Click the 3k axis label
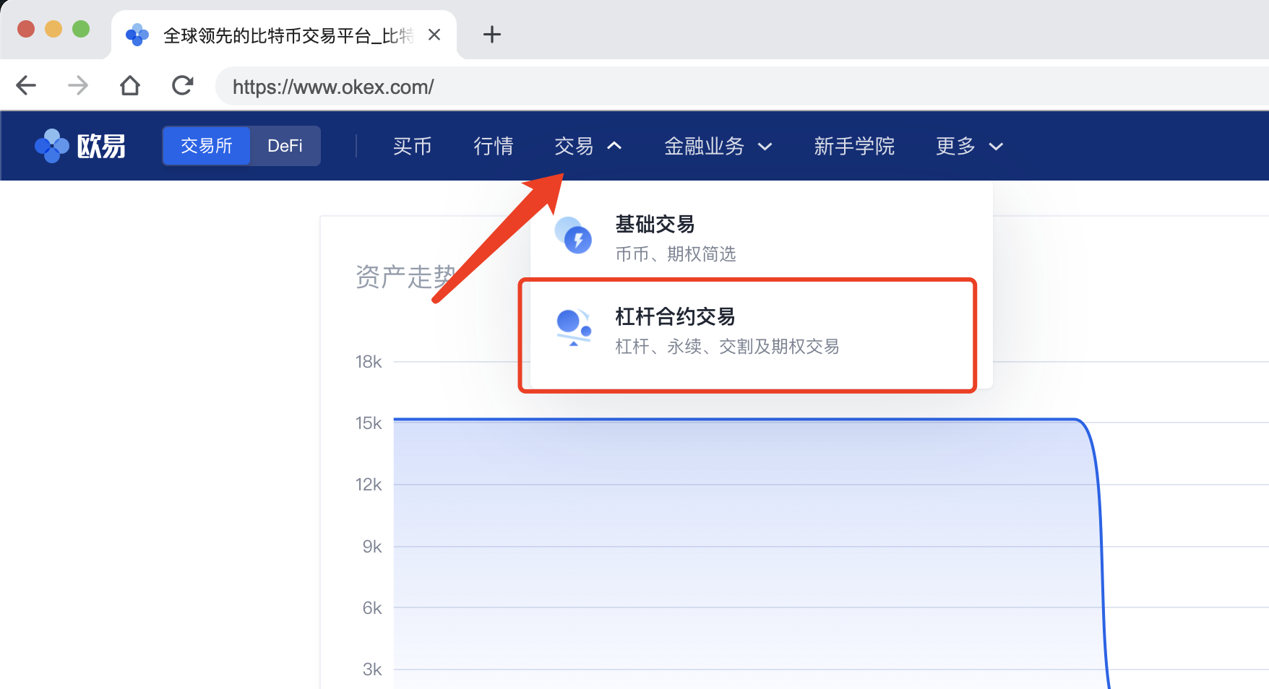The height and width of the screenshot is (689, 1269). tap(372, 669)
